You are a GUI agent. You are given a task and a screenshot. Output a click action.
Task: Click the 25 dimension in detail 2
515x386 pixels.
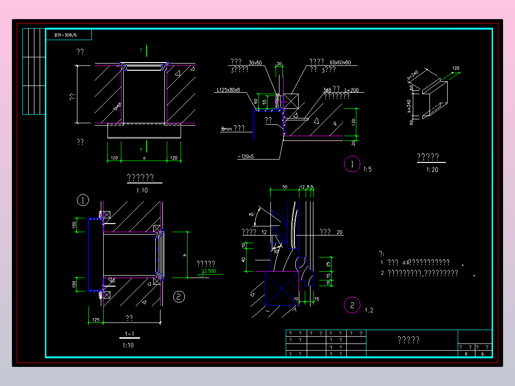[328, 264]
